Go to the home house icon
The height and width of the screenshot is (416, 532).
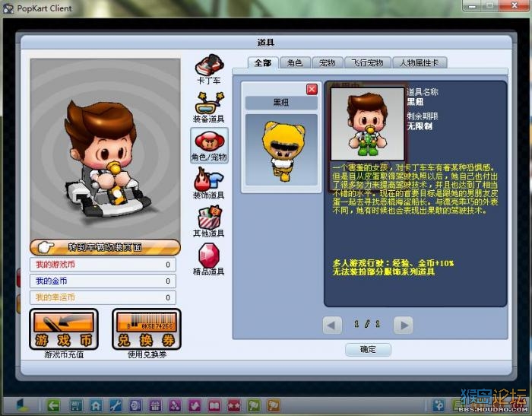[x=96, y=405]
